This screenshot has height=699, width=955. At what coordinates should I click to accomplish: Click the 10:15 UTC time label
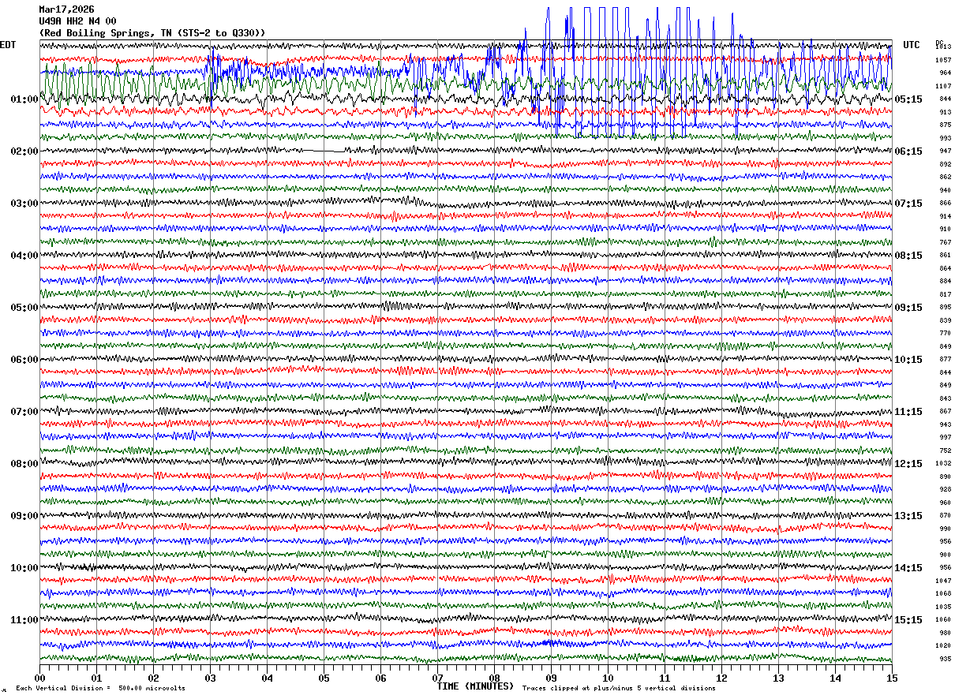tap(908, 360)
